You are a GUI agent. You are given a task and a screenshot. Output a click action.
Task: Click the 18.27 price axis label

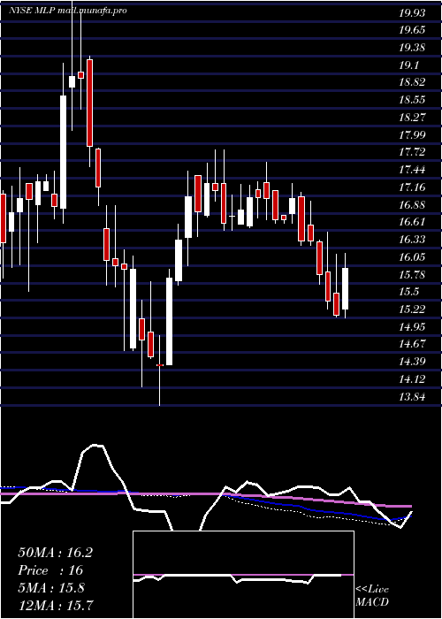pos(412,118)
